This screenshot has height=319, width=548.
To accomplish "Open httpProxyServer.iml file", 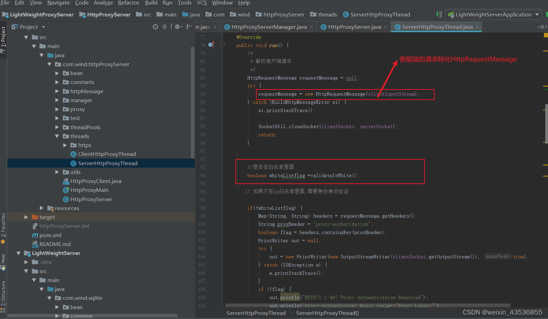I will (64, 226).
